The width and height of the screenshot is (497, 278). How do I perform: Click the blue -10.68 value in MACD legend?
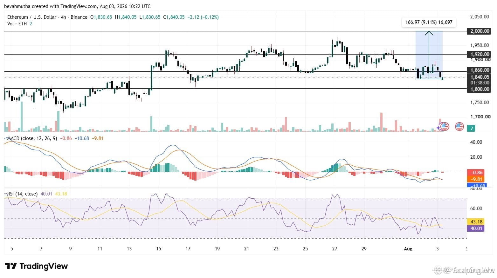82,138
